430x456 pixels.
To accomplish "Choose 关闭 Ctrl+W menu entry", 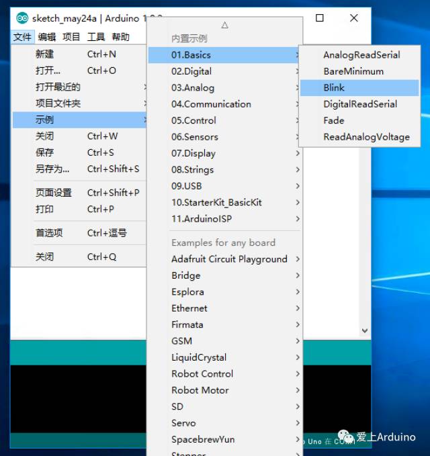I will tap(79, 136).
